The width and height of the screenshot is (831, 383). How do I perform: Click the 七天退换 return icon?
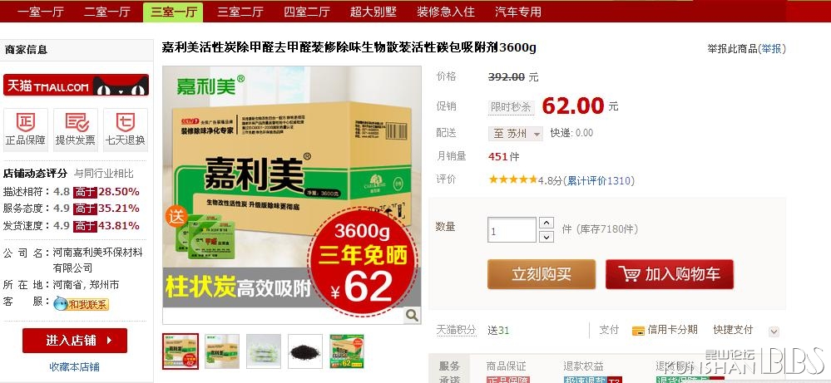pos(125,123)
